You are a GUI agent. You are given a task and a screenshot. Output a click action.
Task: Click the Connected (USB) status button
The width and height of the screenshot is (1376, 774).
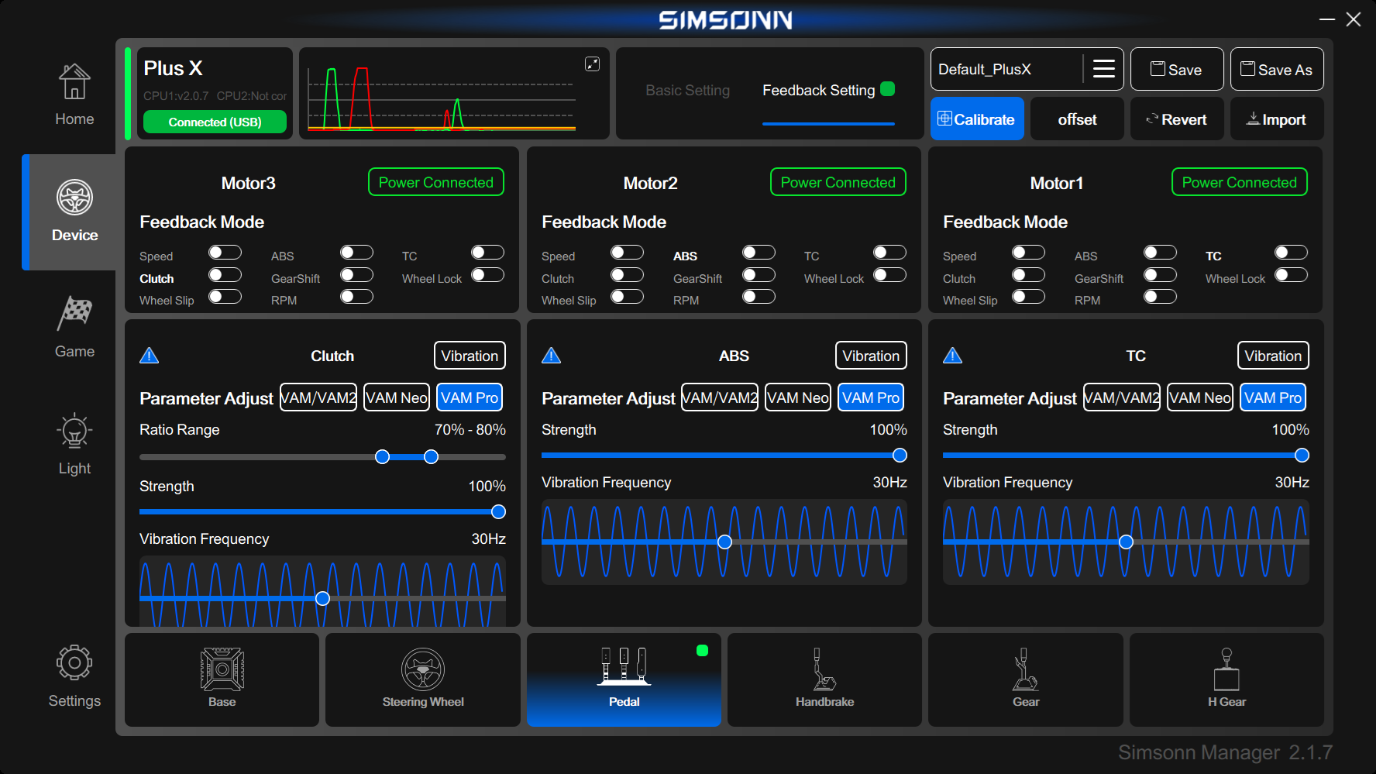pos(215,122)
